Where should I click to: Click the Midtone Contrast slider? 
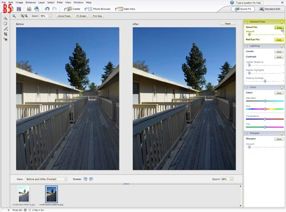[265, 81]
